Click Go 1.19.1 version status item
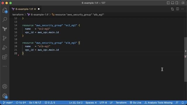 tap(35, 103)
